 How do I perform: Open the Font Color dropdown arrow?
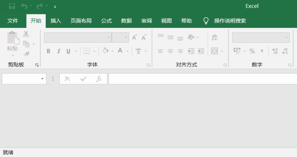128,51
